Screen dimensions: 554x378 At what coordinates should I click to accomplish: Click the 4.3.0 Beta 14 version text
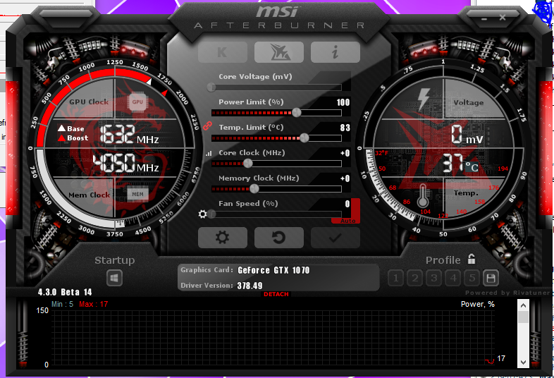pyautogui.click(x=65, y=292)
